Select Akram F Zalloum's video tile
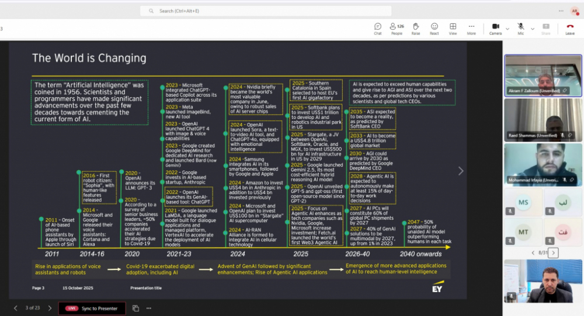 pyautogui.click(x=543, y=75)
